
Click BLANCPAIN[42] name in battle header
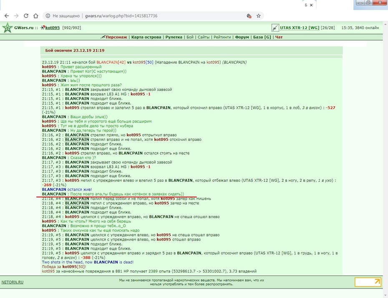click(x=111, y=62)
